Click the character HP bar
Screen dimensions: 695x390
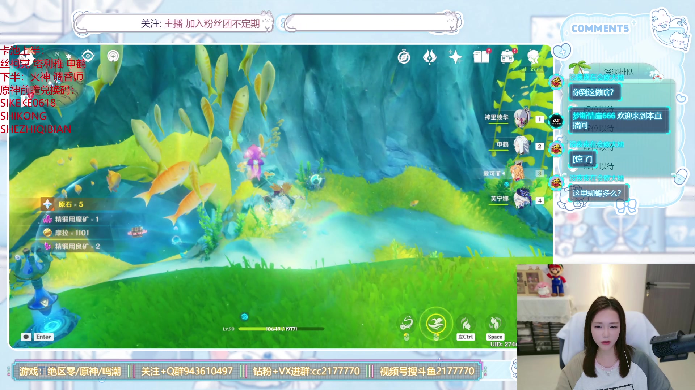281,329
